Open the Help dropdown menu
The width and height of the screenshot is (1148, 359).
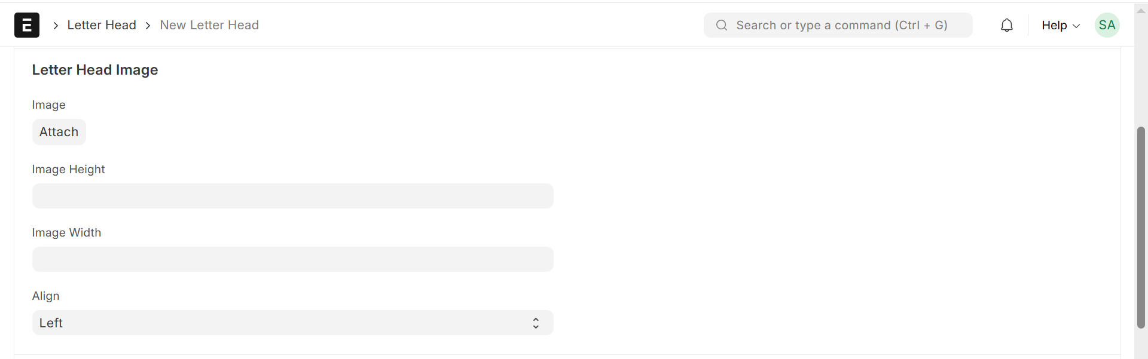click(x=1054, y=25)
